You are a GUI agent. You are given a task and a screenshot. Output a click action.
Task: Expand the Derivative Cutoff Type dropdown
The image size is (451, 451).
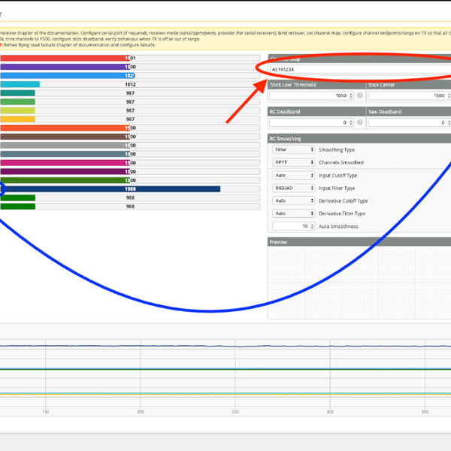pos(294,201)
